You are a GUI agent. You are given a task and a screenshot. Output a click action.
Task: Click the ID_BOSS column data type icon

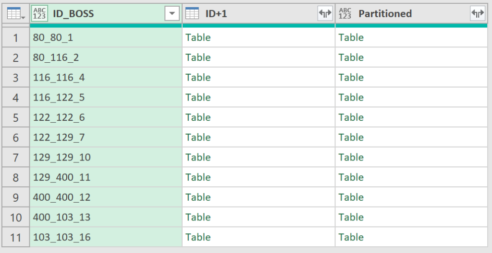[39, 14]
